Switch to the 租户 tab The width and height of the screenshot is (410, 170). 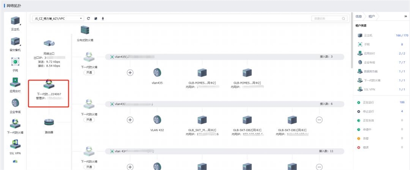pyautogui.click(x=371, y=16)
